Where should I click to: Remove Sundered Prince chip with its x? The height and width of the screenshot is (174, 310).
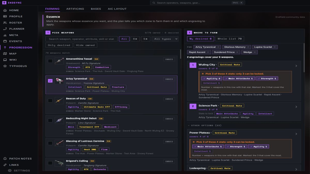tap(237, 52)
